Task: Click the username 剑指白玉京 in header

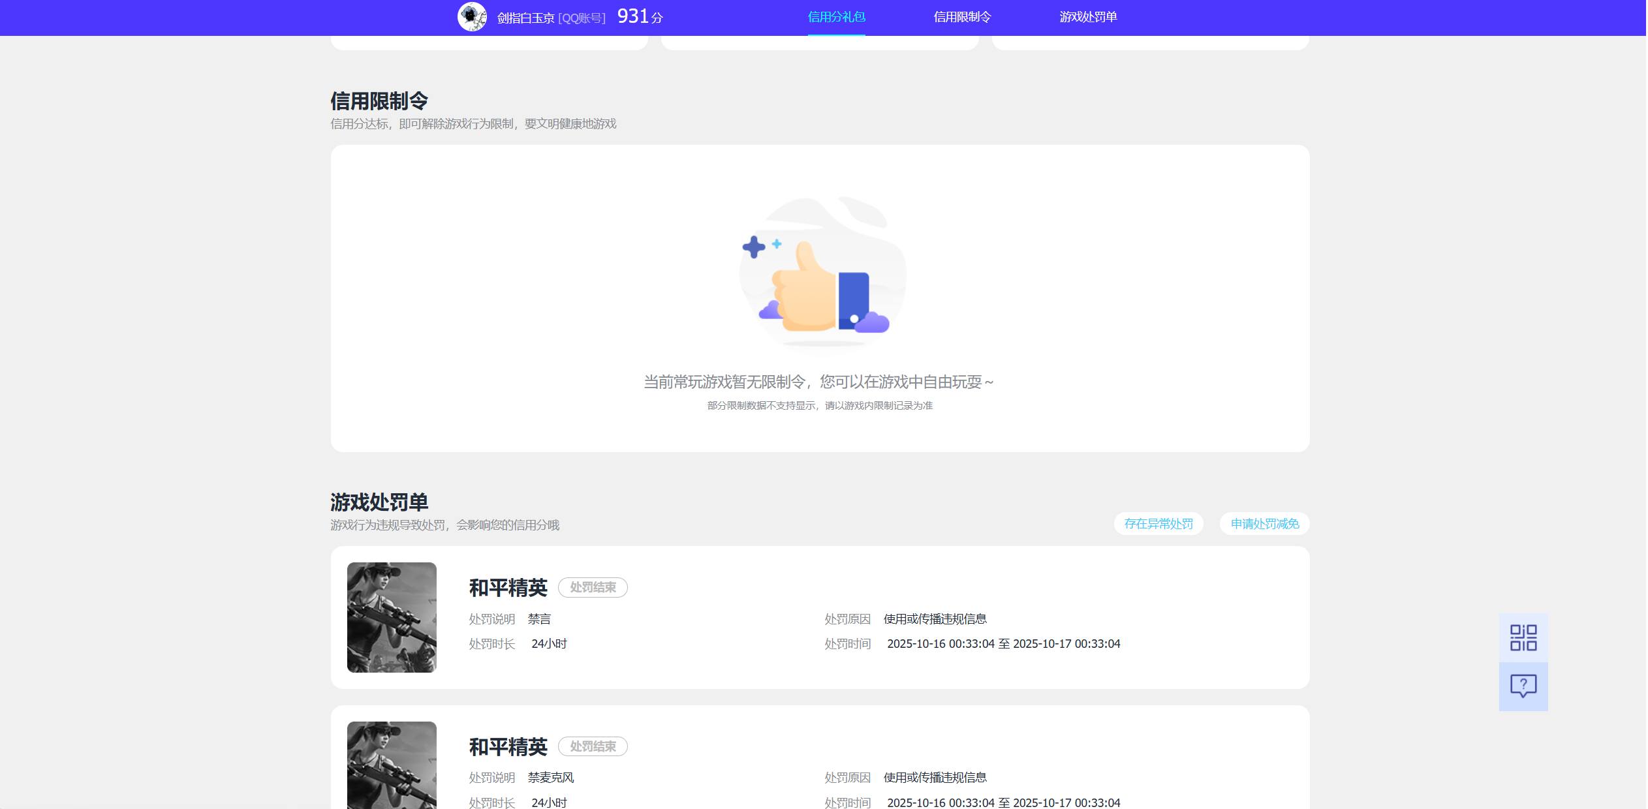Action: [525, 18]
